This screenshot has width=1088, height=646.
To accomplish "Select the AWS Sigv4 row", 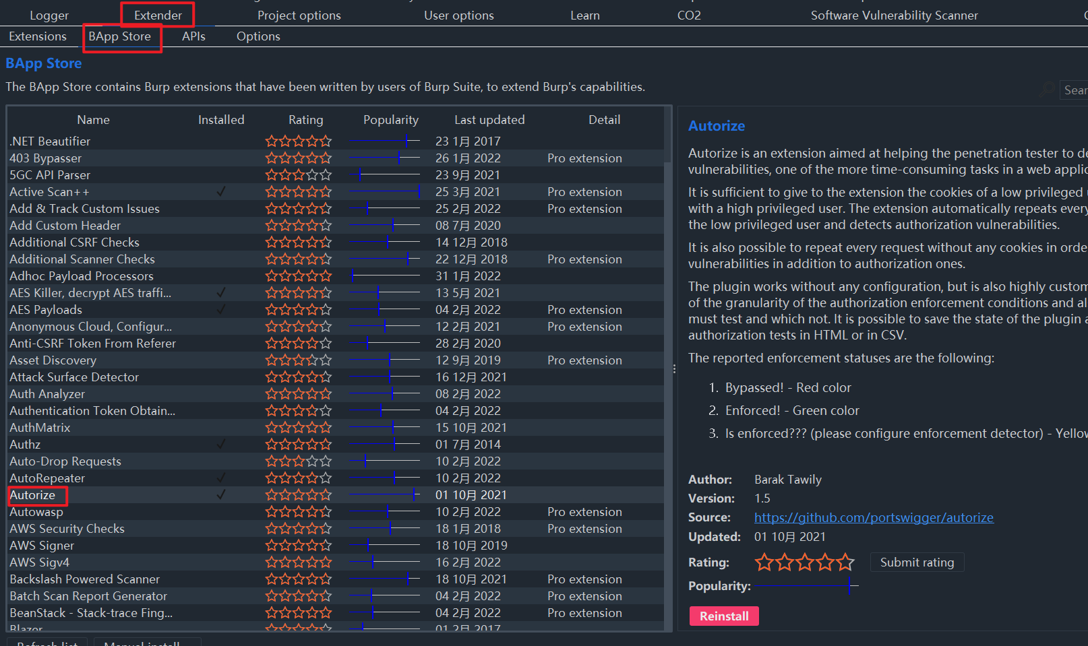I will pos(335,562).
